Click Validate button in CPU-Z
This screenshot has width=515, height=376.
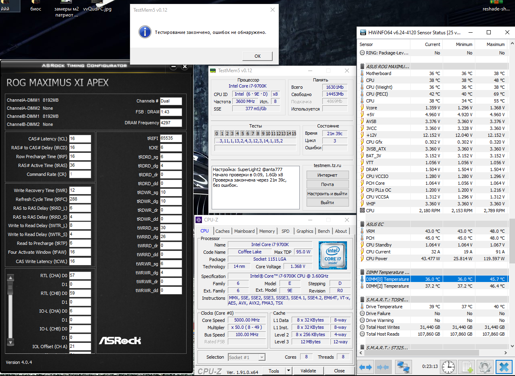pos(309,371)
